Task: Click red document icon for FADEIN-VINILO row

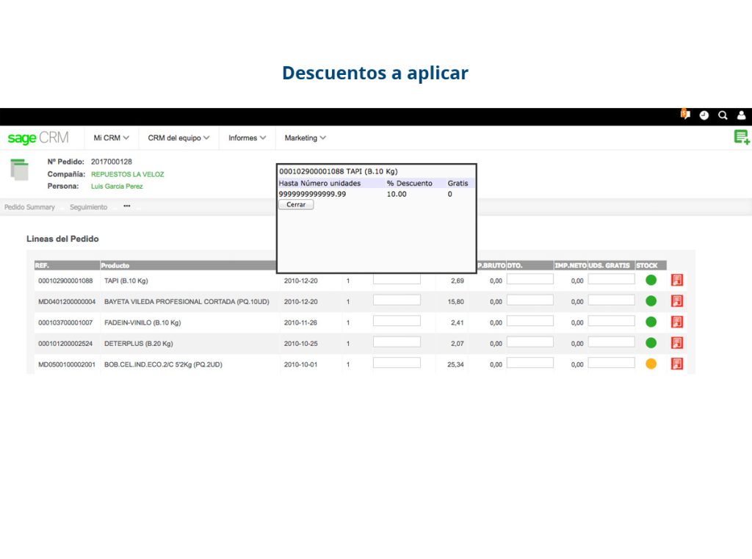Action: click(677, 322)
